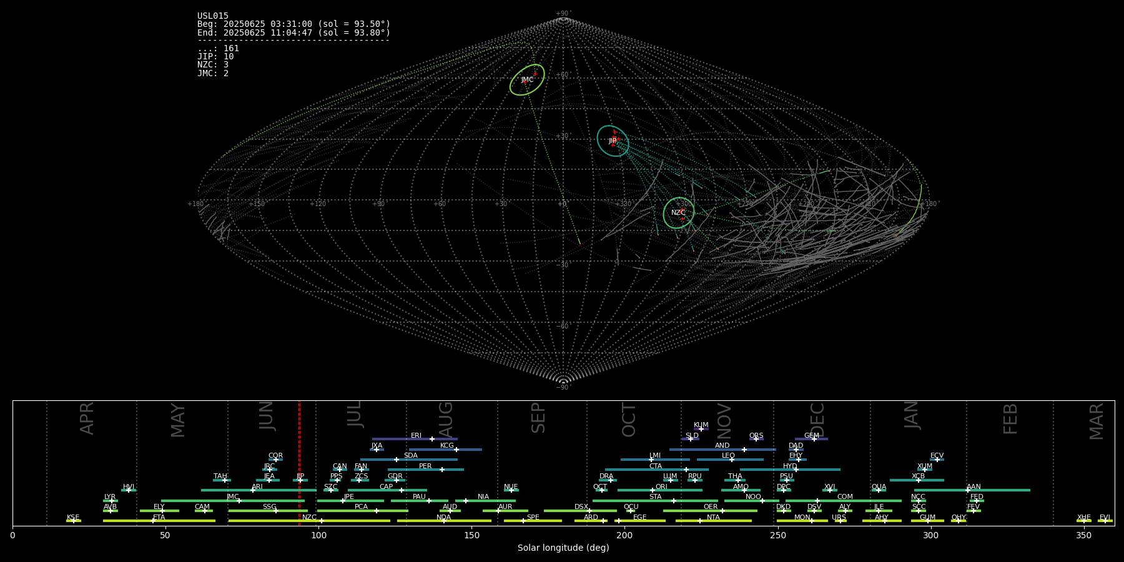
Task: Click the NZC radiant ellipse on the sky map
Action: coord(679,213)
